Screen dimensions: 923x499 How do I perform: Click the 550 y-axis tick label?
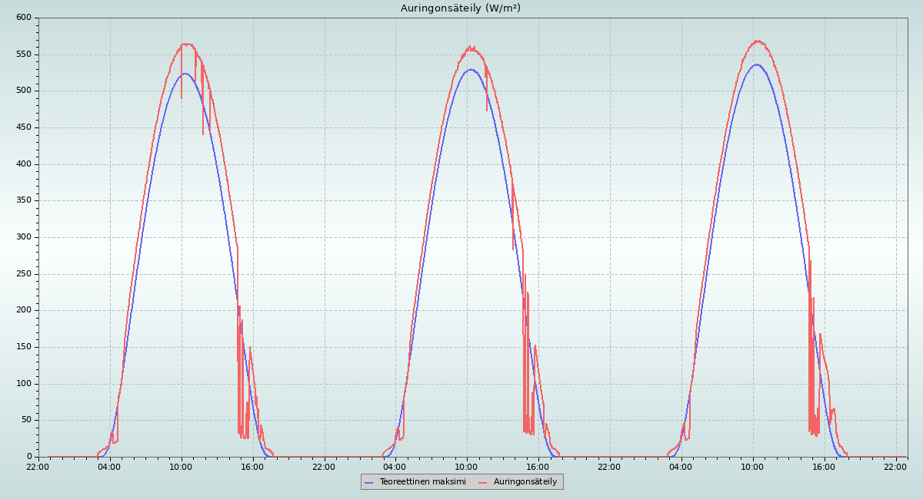point(24,55)
